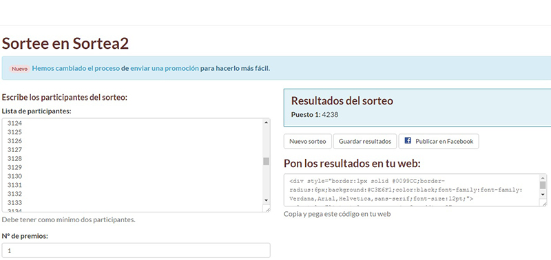
Task: Click scroll-up arrow of embed code box
Action: [543, 177]
